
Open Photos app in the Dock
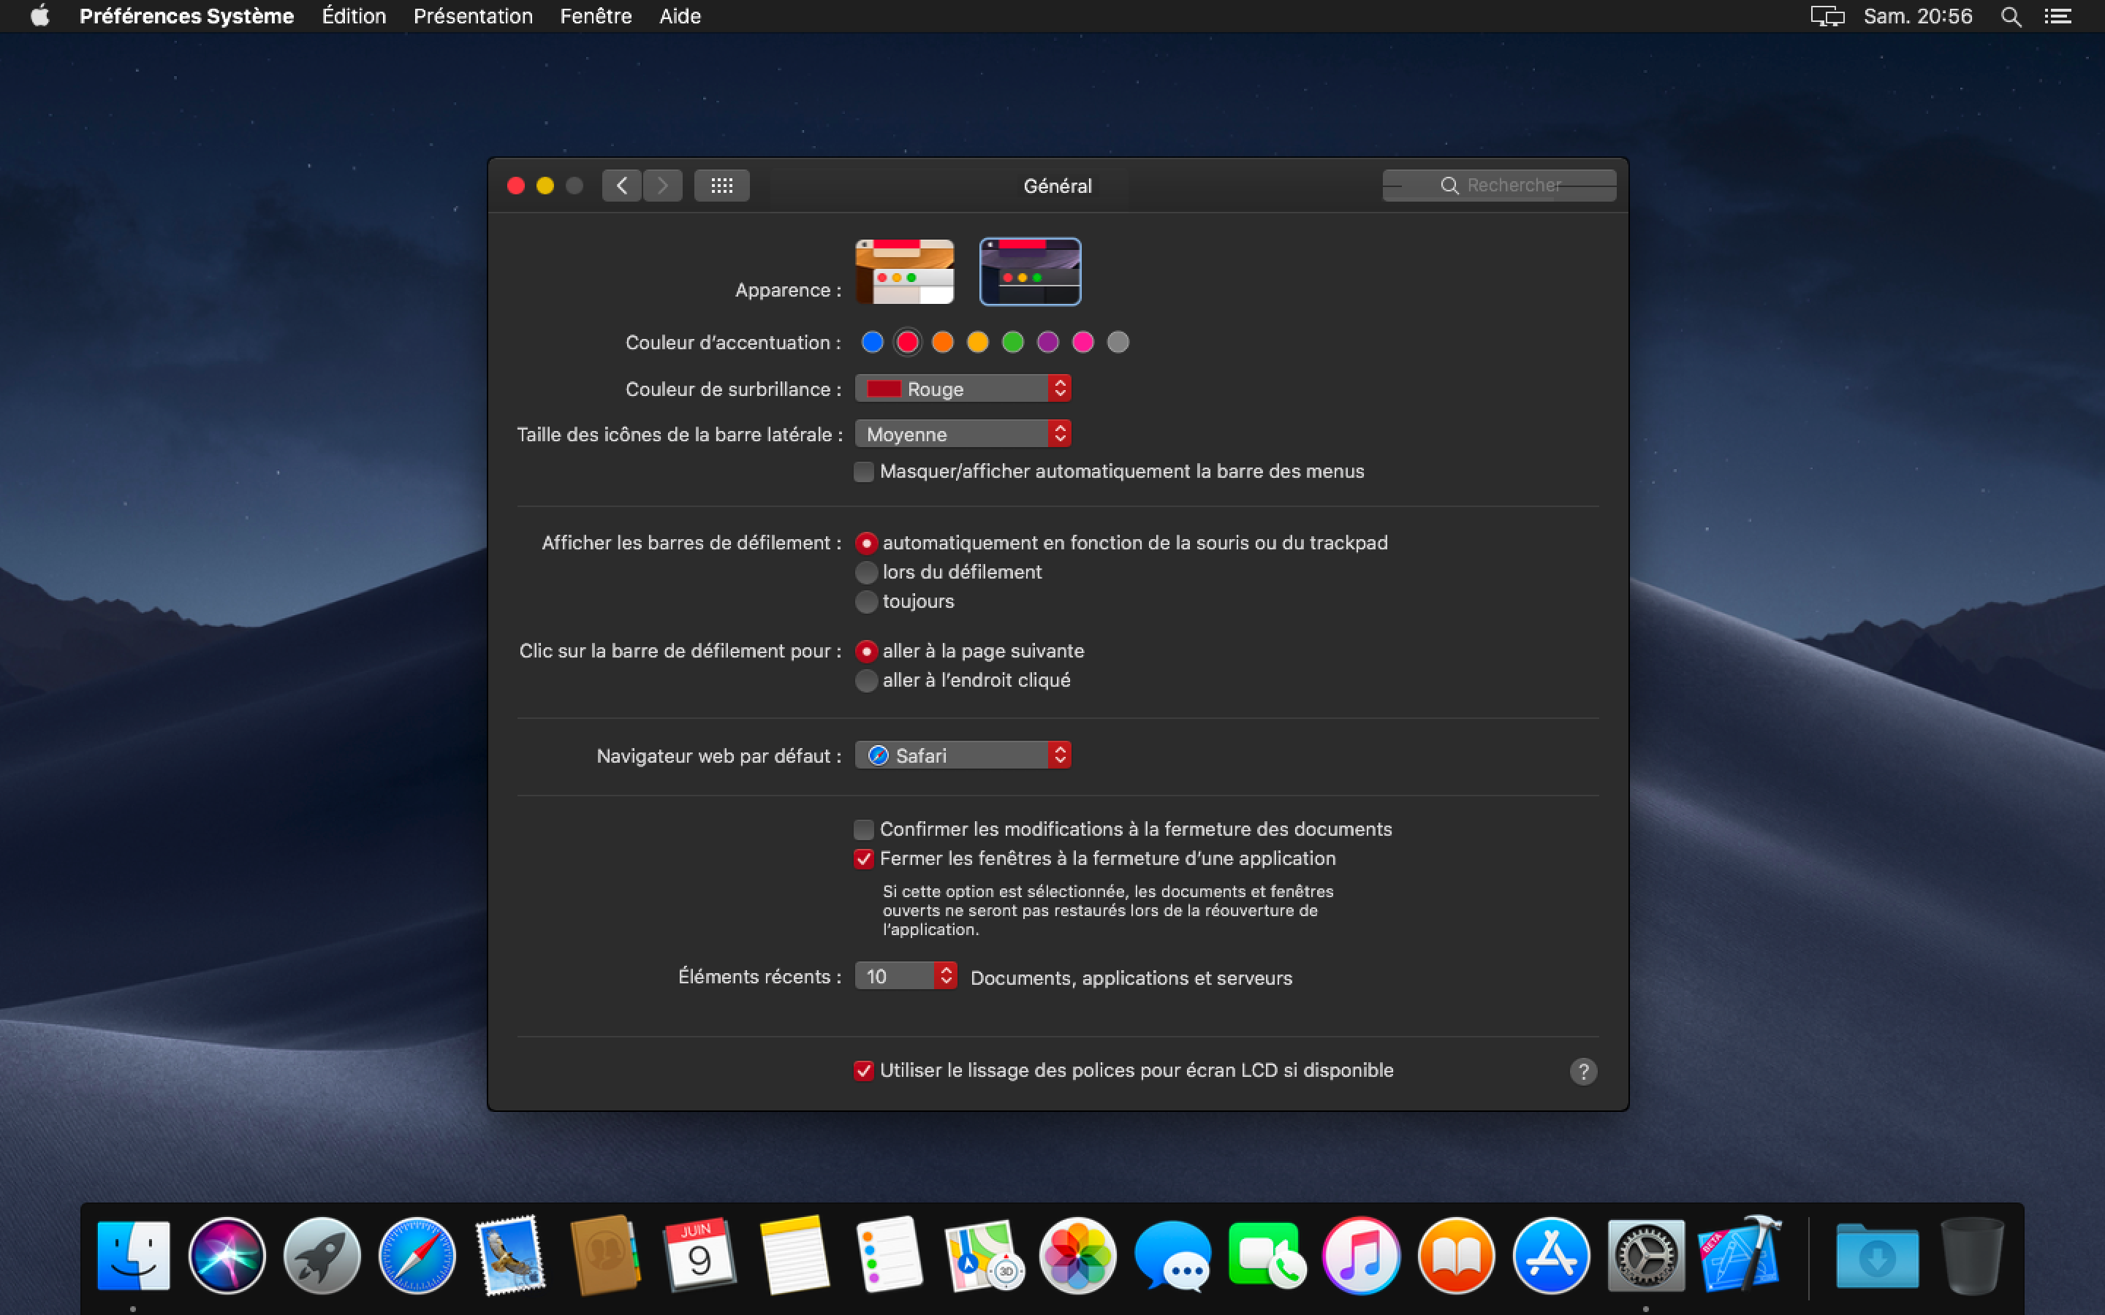point(1078,1255)
